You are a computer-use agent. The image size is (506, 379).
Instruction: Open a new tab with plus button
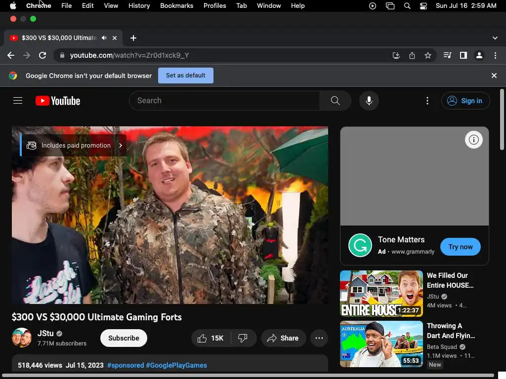point(133,38)
